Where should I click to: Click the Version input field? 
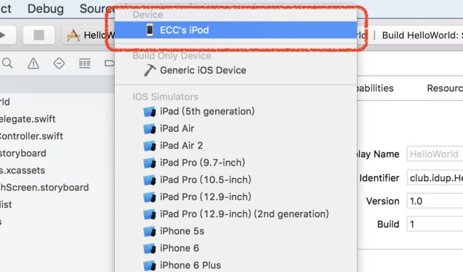point(435,201)
